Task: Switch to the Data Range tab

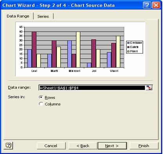Action: (18, 16)
